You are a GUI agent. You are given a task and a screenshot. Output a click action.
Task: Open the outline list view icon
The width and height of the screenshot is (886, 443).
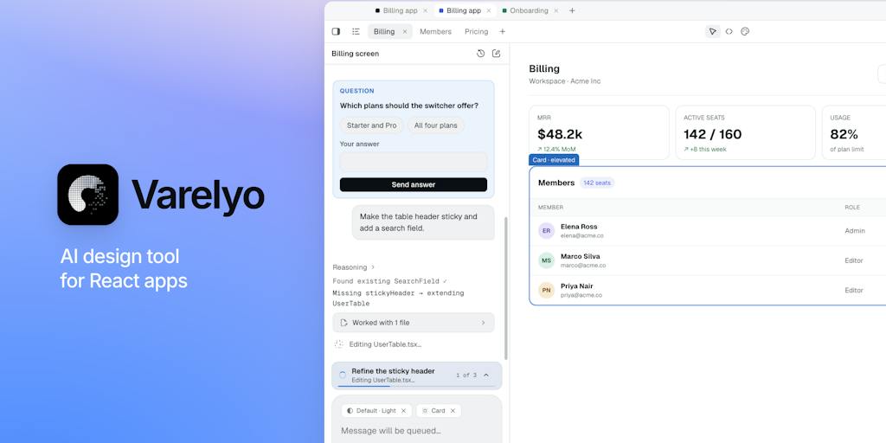[356, 32]
